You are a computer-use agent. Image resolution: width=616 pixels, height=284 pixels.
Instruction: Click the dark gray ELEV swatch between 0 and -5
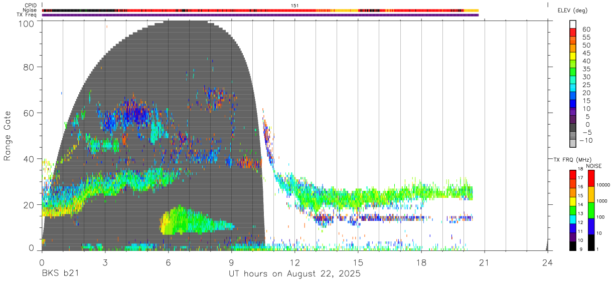click(x=573, y=127)
